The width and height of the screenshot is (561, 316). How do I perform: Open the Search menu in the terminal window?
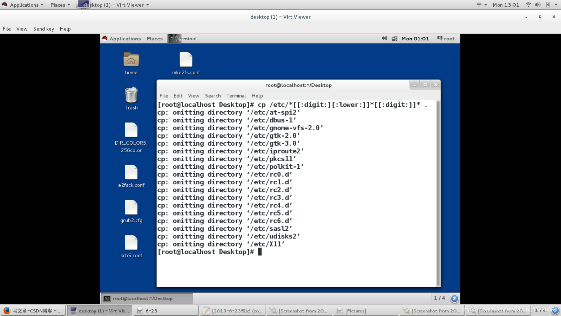pyautogui.click(x=212, y=96)
